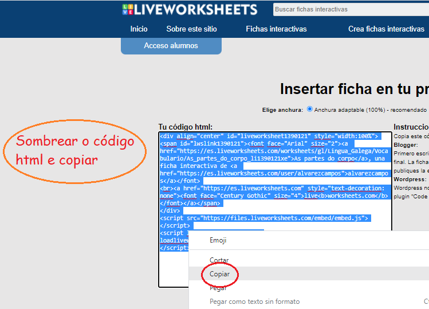Click the Wordpress instructions label
The width and height of the screenshot is (429, 309).
coord(410,179)
